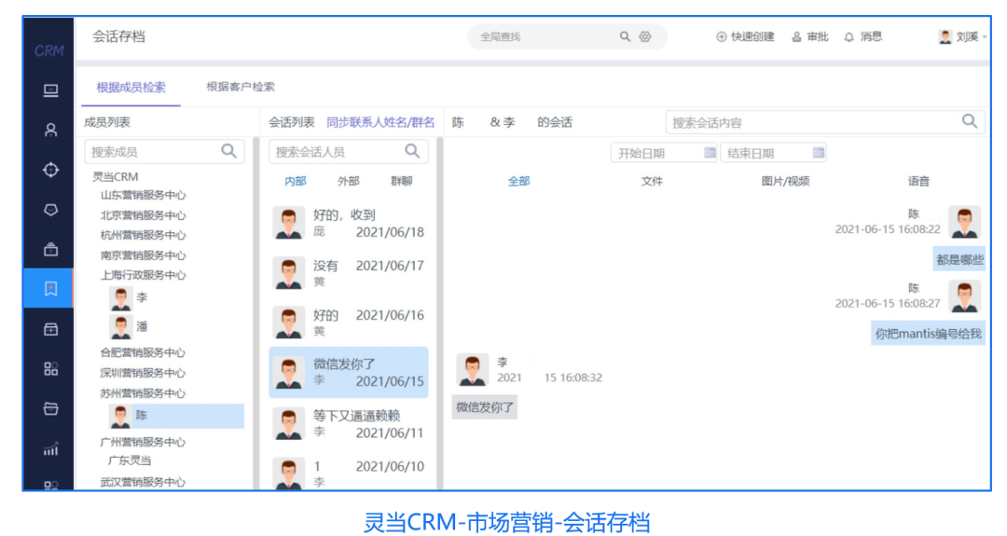Screen dimensions: 1007x536
Task: Open the 结束日期 end date picker
Action: (773, 153)
